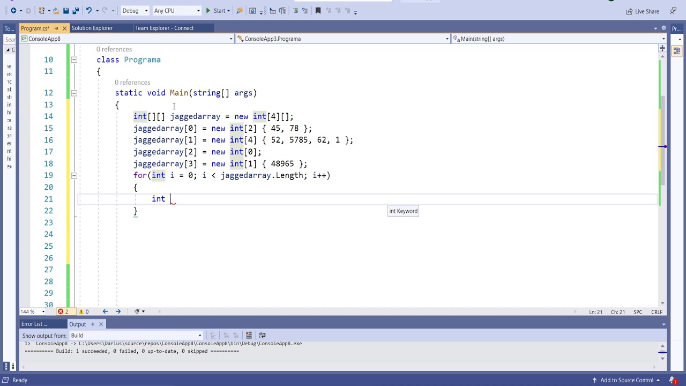The width and height of the screenshot is (686, 386).
Task: Click the comment out selected lines icon
Action: tap(295, 11)
